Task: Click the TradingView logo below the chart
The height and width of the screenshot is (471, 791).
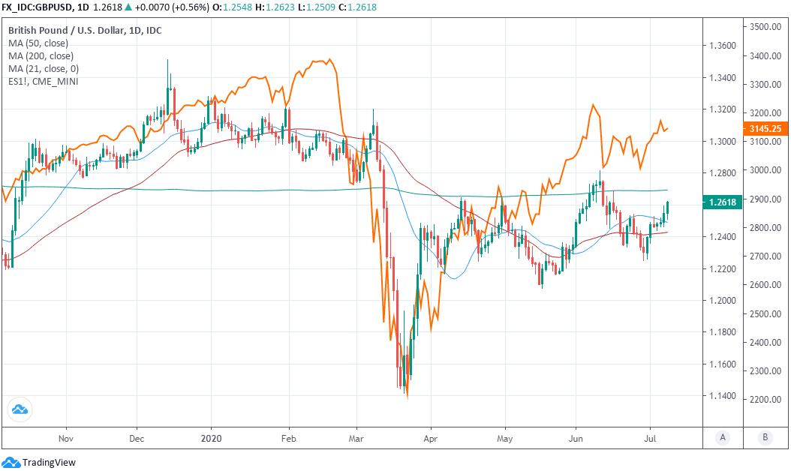Action: (11, 462)
